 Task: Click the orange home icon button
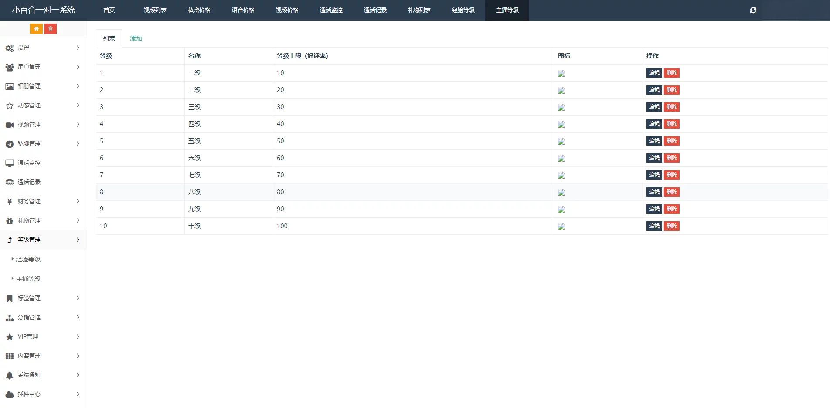pos(36,29)
